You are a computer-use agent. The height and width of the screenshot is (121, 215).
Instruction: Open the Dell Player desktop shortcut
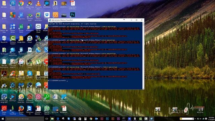13,98
